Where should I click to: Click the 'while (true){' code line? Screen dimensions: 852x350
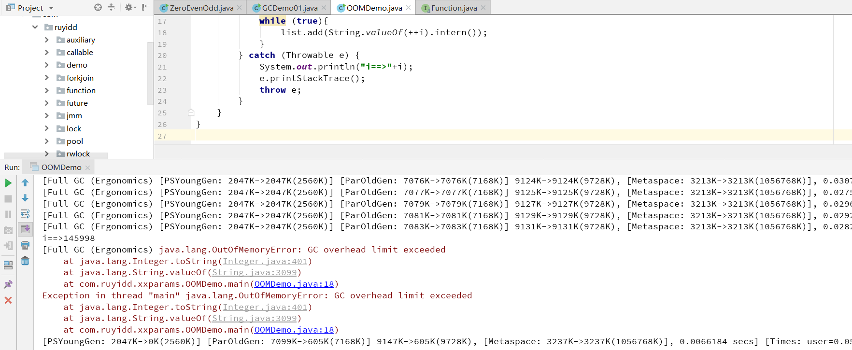[294, 21]
